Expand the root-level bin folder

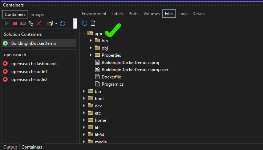(x=84, y=91)
